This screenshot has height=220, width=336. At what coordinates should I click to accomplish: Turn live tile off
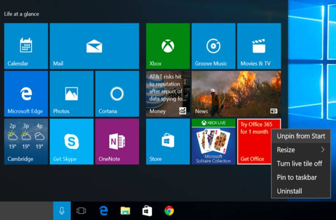click(x=299, y=163)
